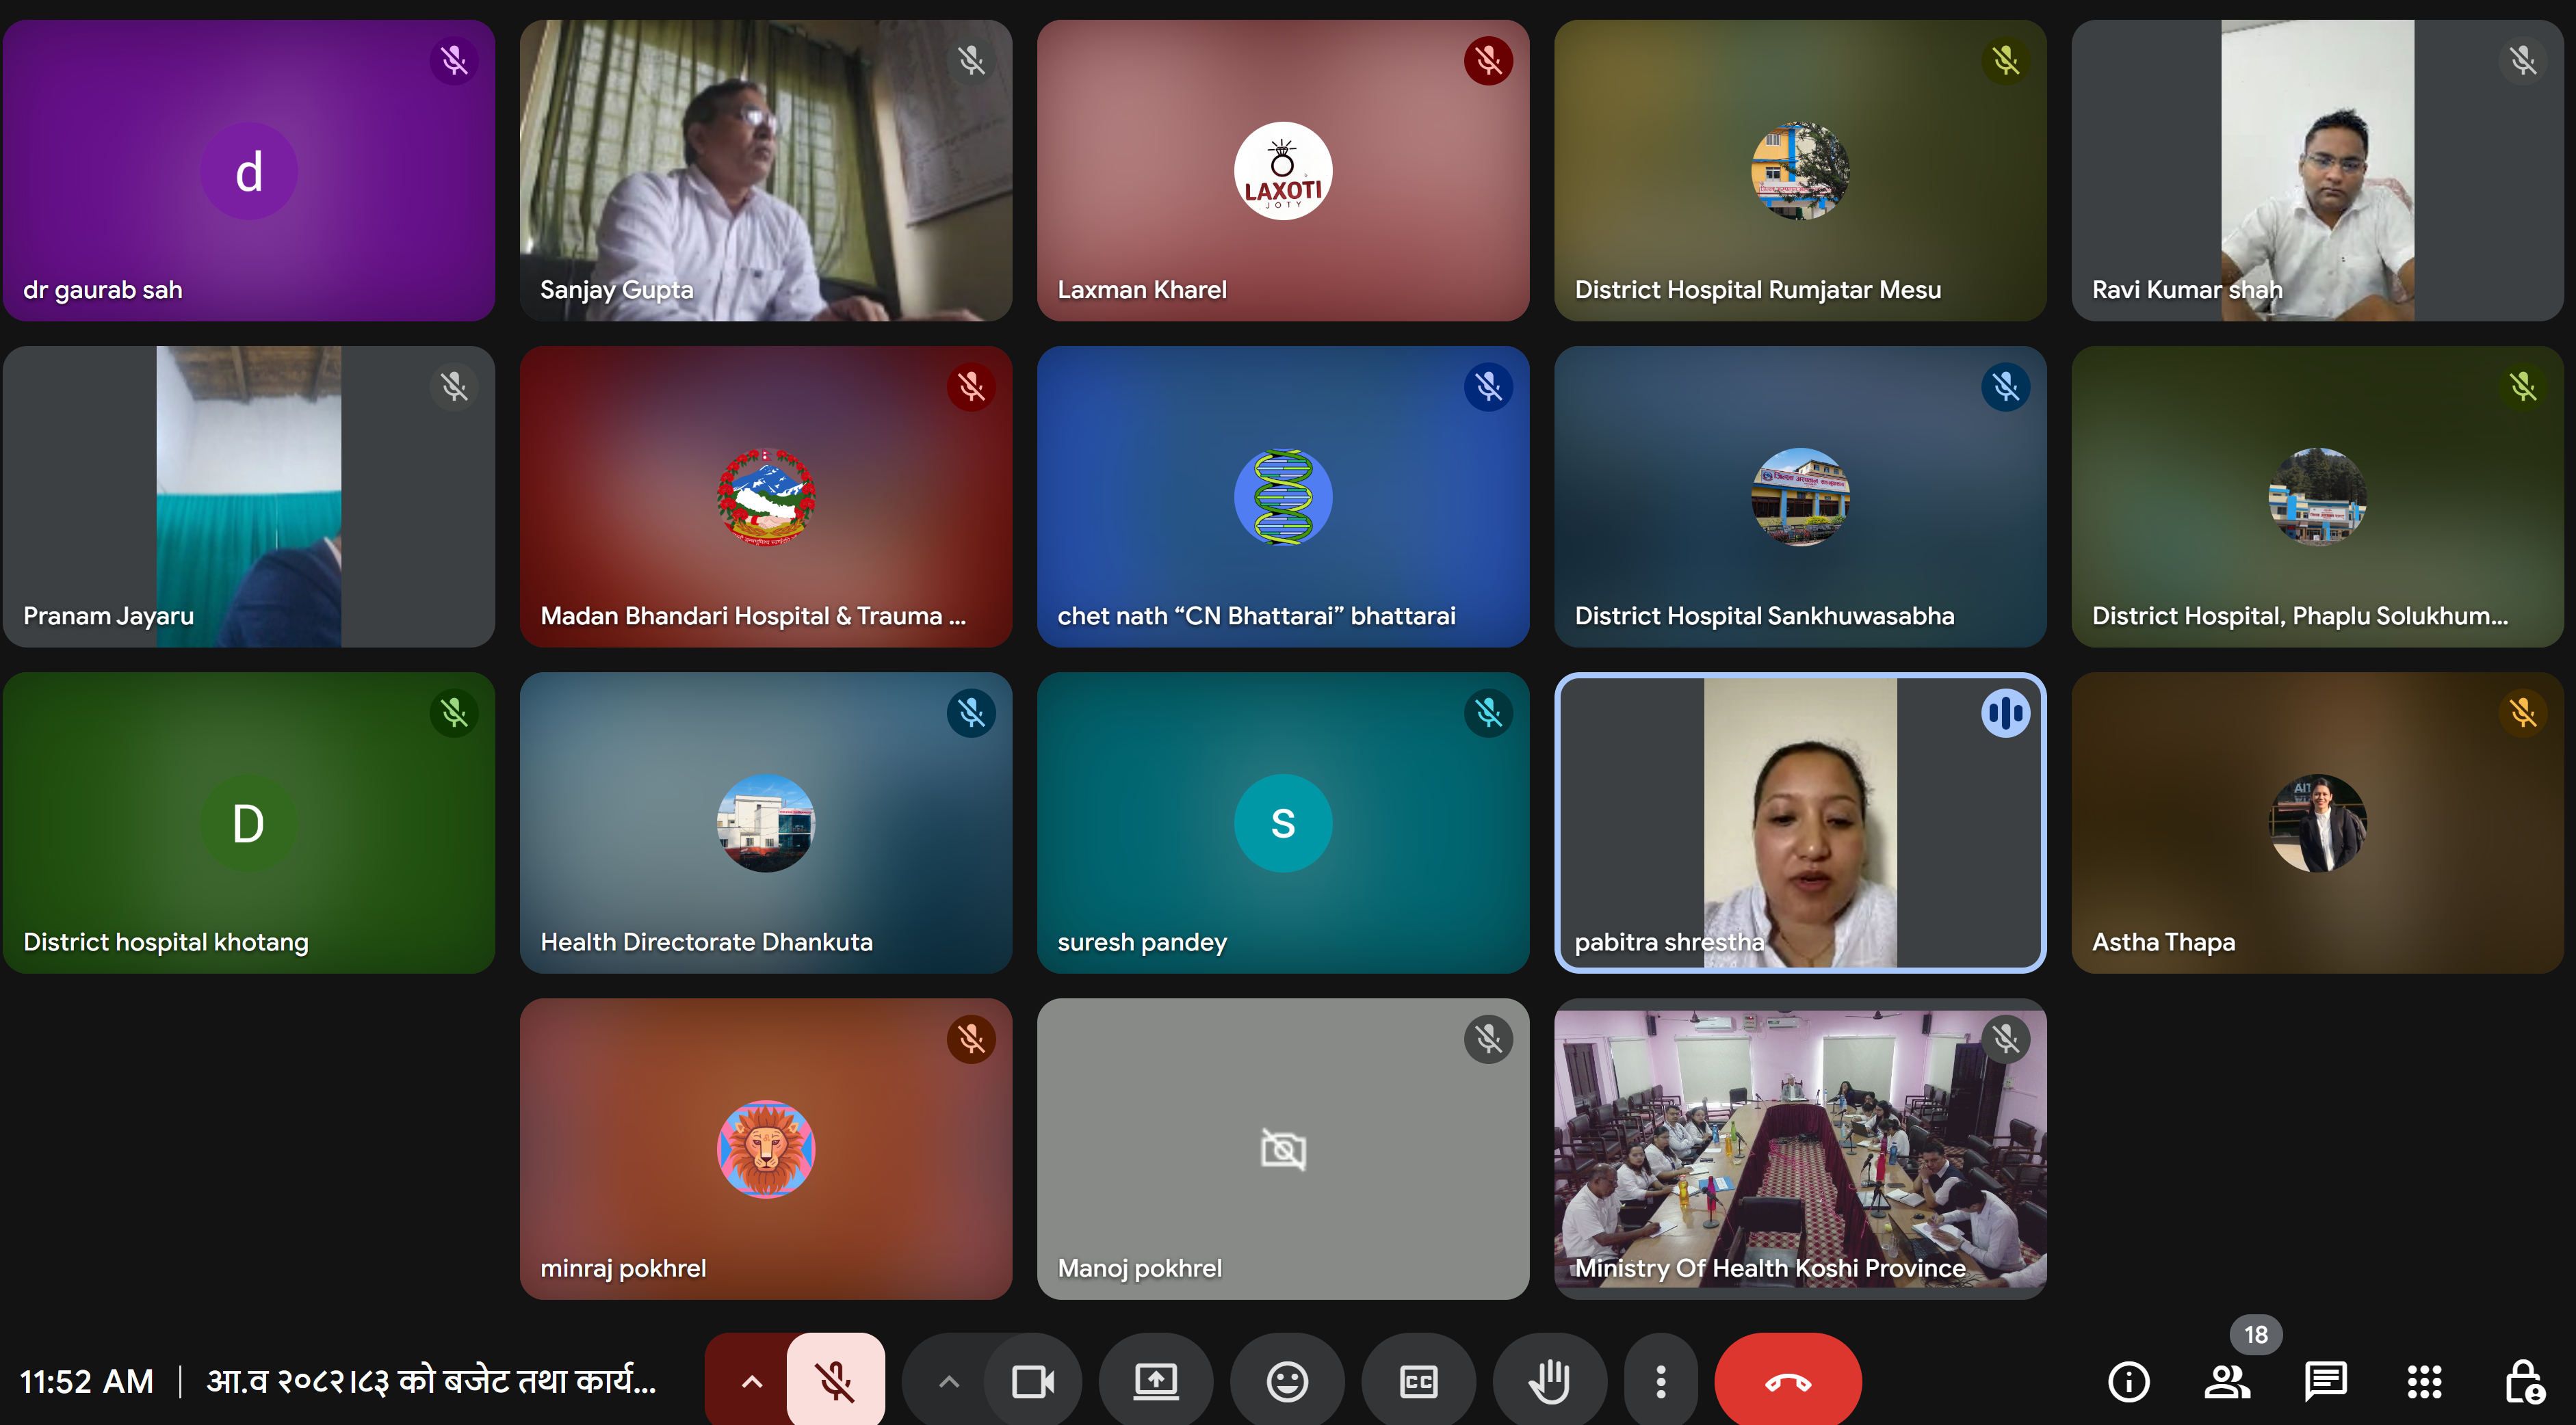The height and width of the screenshot is (1425, 2576).
Task: Open the activities grid icon
Action: point(2424,1382)
